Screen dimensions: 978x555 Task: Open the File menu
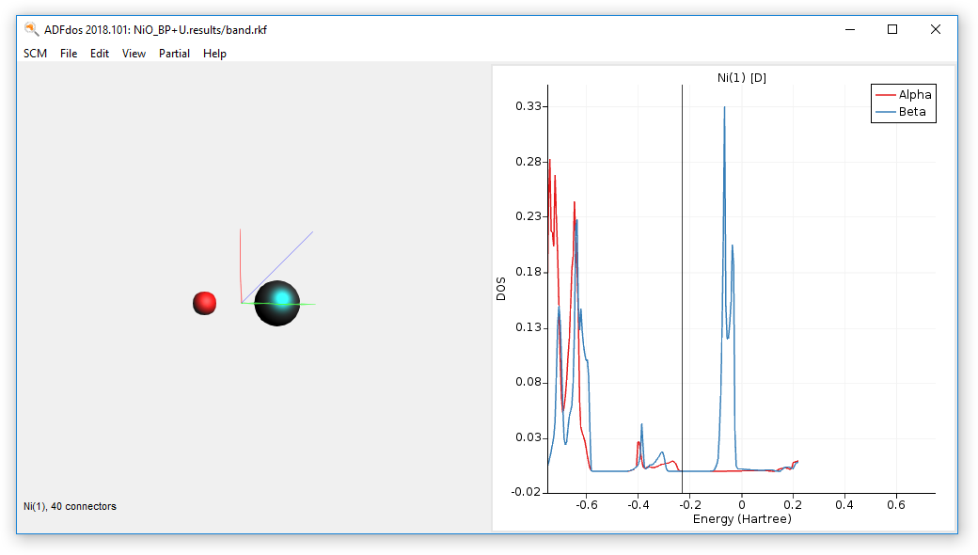(69, 54)
